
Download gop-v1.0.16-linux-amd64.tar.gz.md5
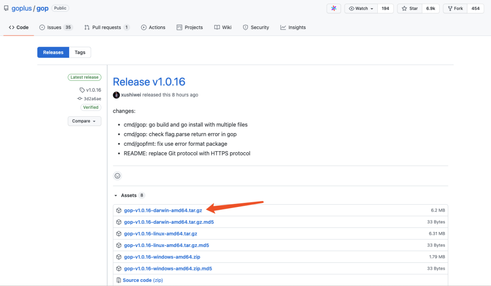[x=166, y=245]
